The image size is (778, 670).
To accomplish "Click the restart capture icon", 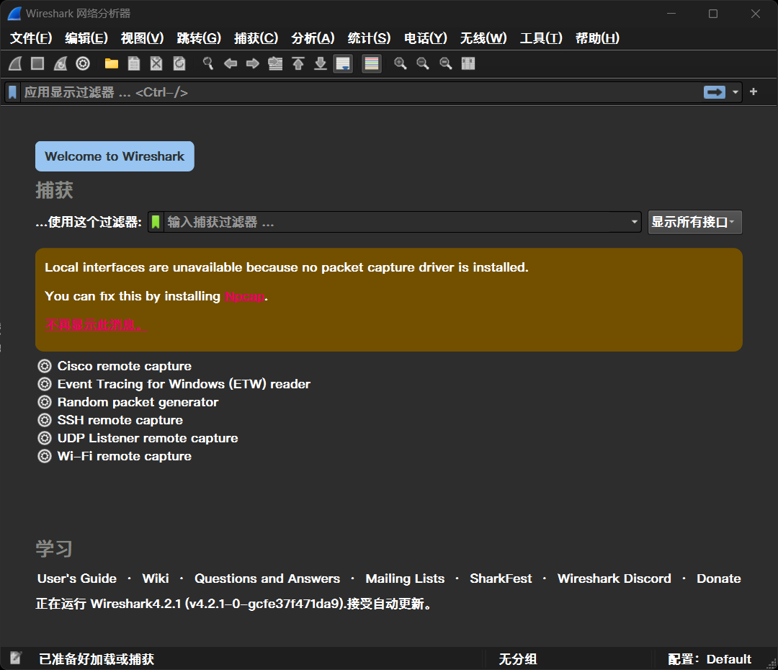I will pyautogui.click(x=61, y=63).
